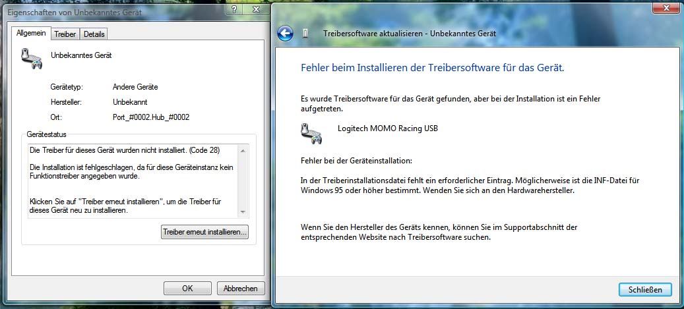Click the Code 28 error message text
The height and width of the screenshot is (309, 684).
pyautogui.click(x=125, y=150)
